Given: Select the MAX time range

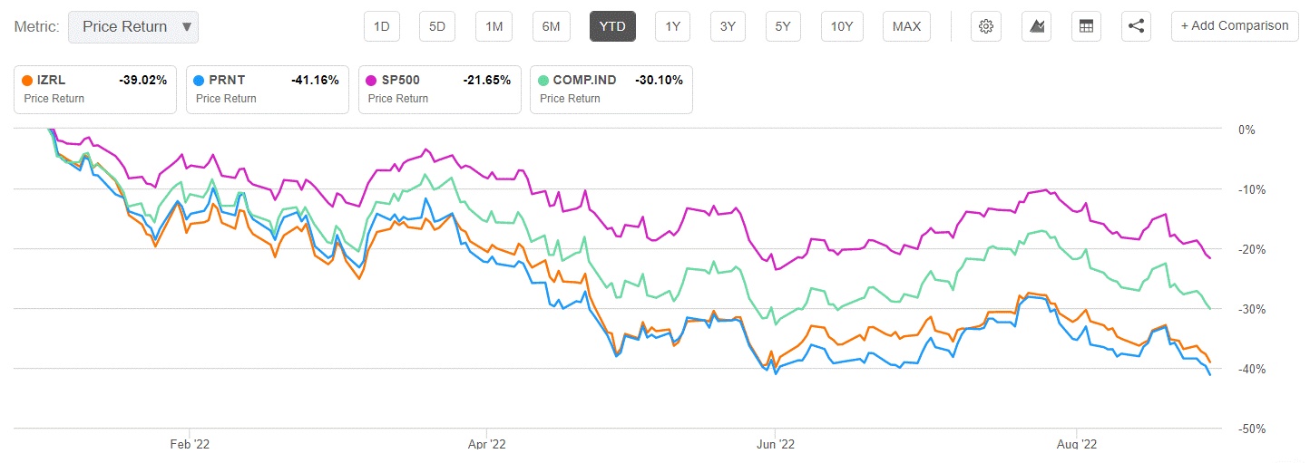Looking at the screenshot, I should [x=906, y=26].
